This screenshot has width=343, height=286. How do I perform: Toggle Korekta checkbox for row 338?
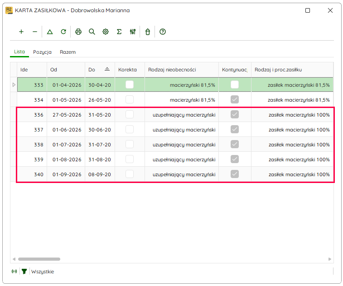130,145
